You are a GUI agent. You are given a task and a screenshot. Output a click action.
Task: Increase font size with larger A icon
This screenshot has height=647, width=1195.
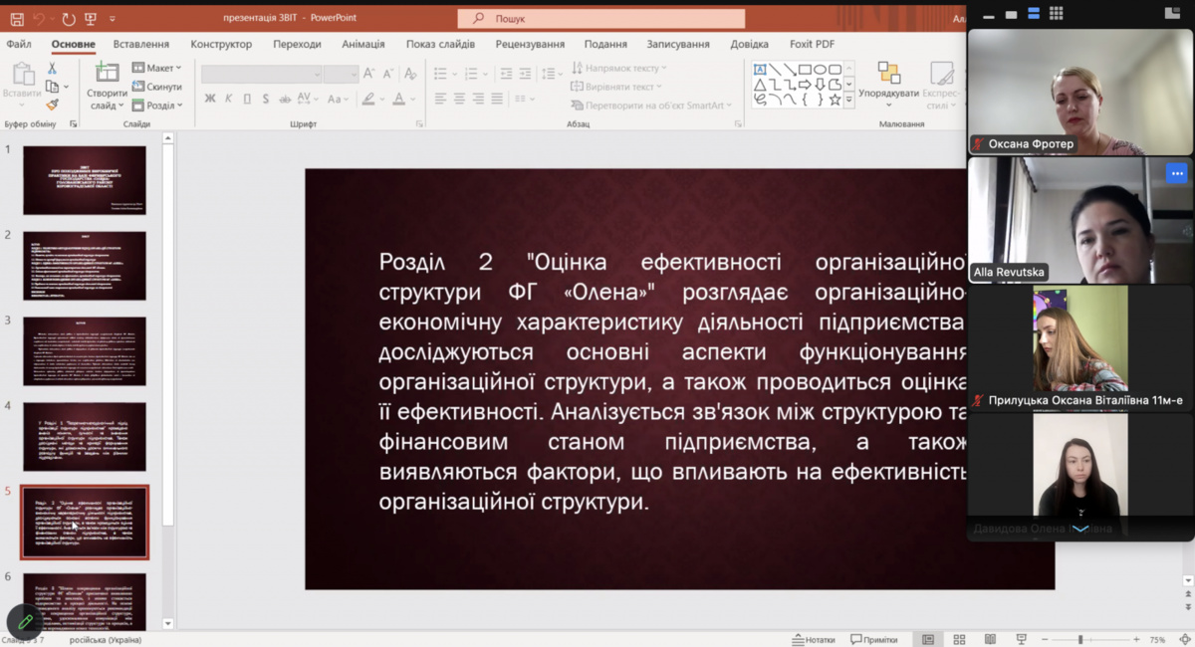coord(368,74)
